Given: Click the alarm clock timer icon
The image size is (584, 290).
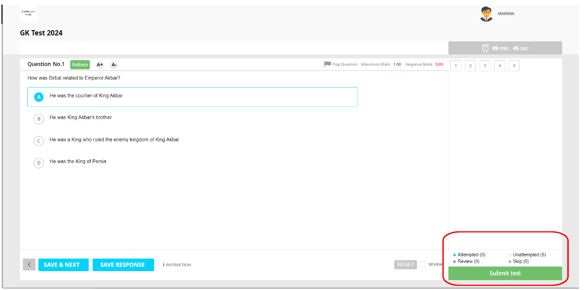Looking at the screenshot, I should point(485,48).
